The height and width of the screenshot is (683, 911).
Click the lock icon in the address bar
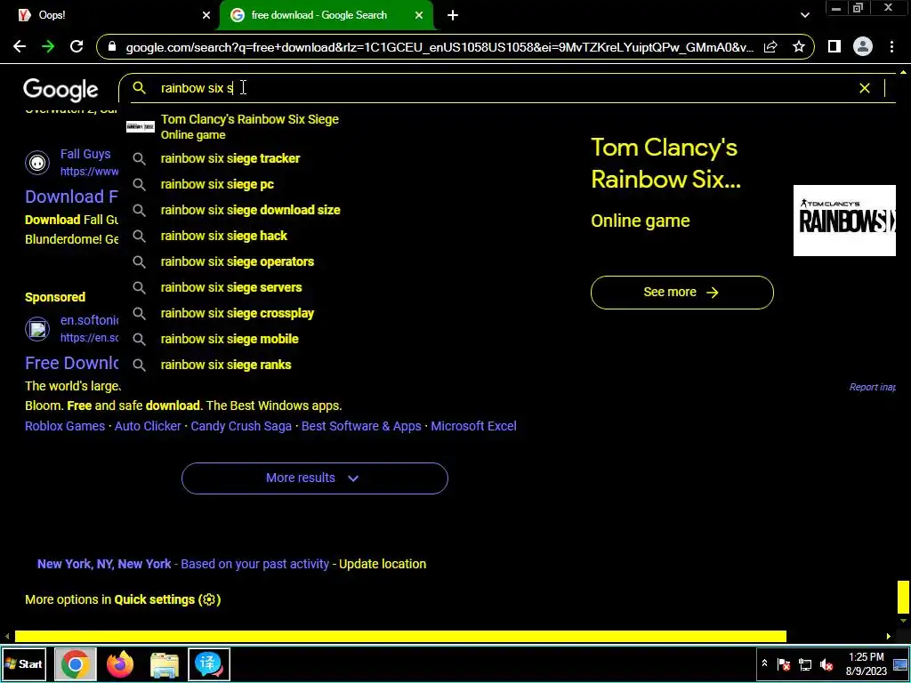[113, 47]
